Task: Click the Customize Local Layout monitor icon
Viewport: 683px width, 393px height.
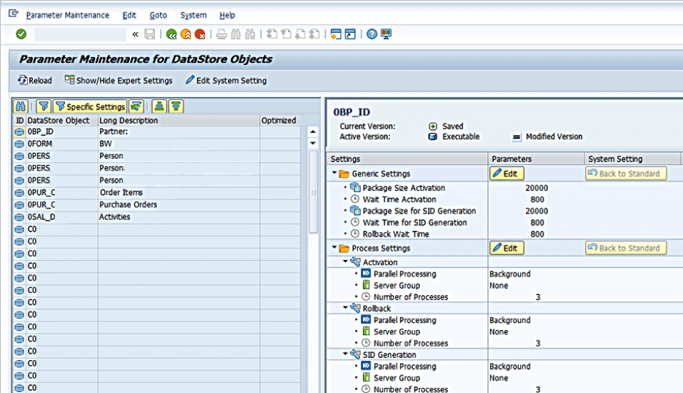Action: [x=386, y=34]
